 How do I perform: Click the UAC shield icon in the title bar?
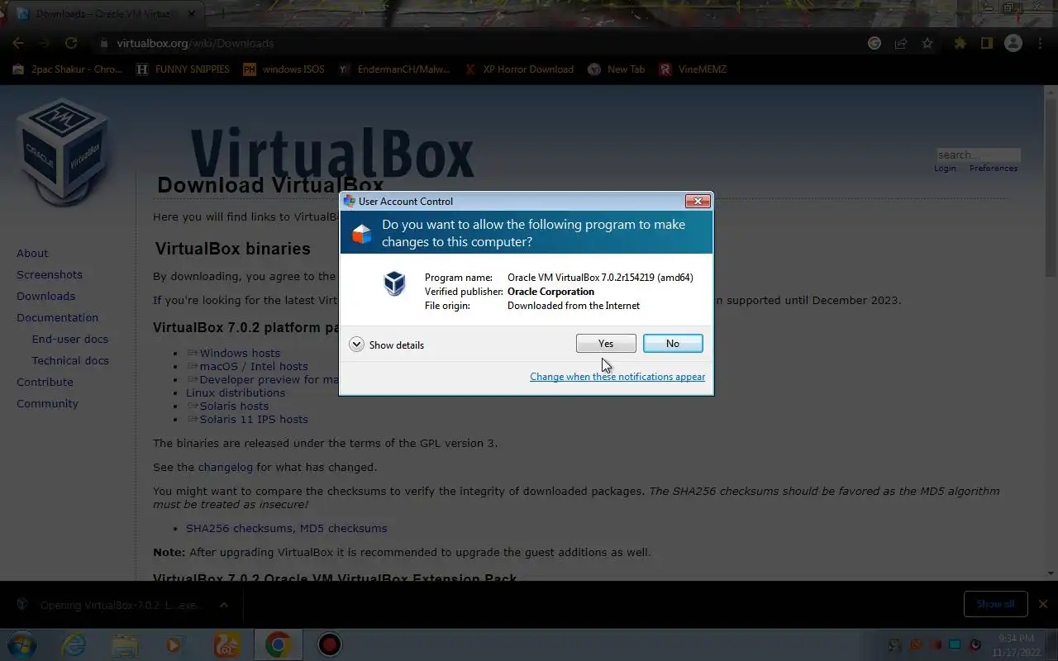349,201
